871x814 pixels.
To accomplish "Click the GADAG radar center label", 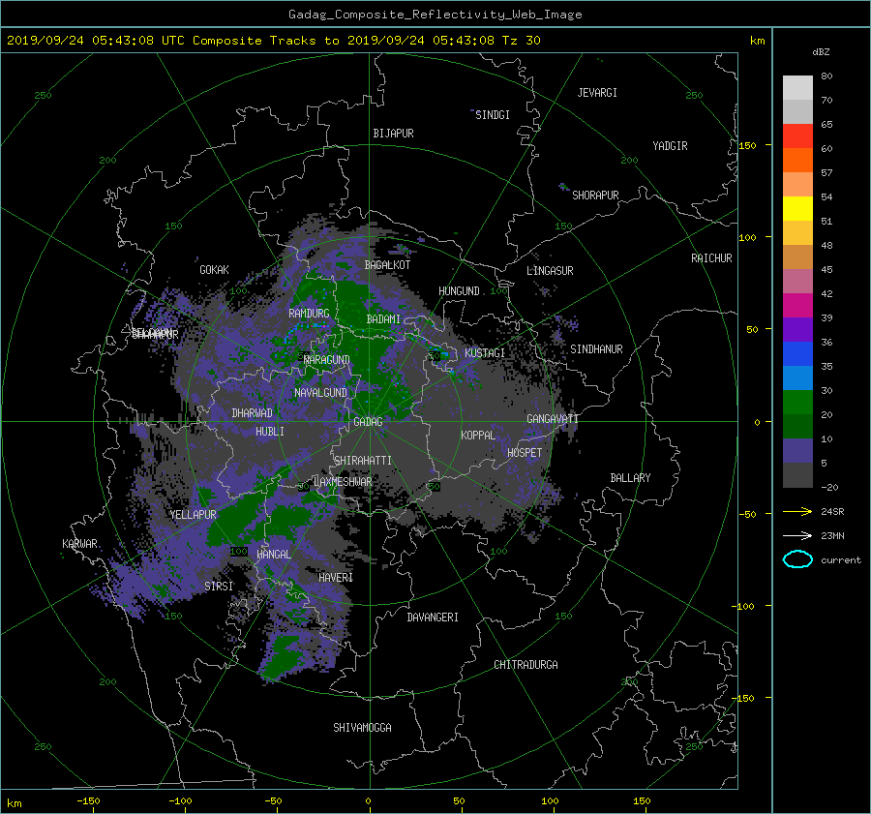I will pos(369,422).
